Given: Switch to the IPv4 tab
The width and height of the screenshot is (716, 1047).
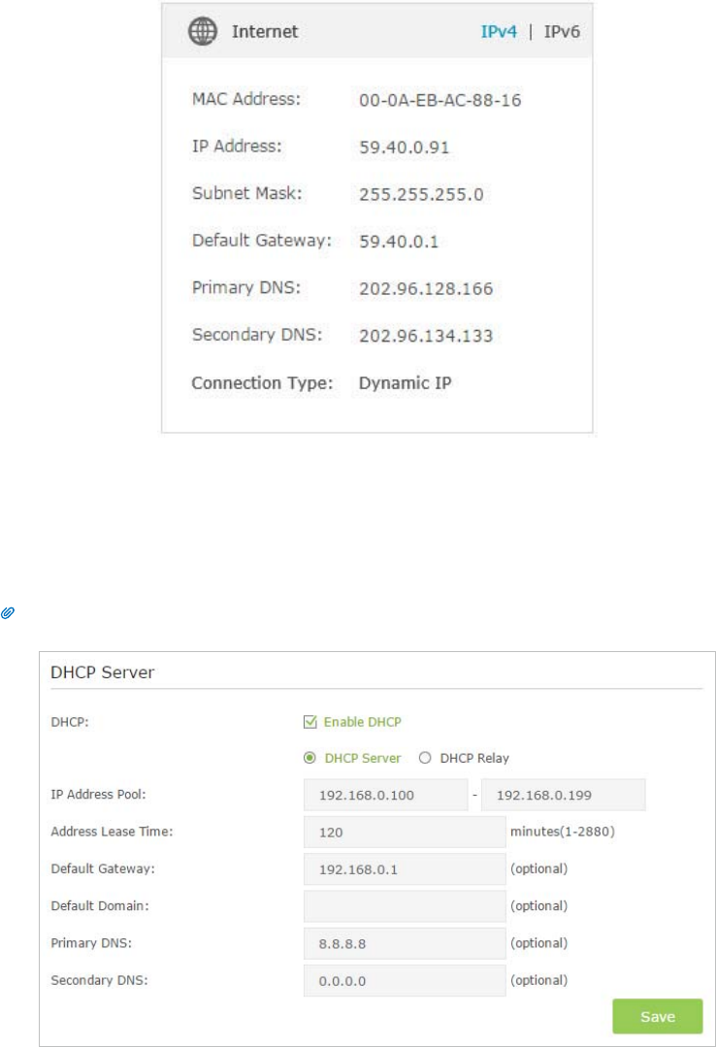Looking at the screenshot, I should point(499,31).
